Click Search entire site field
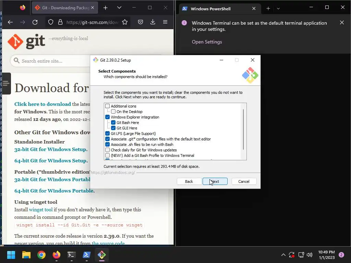 click(x=50, y=61)
